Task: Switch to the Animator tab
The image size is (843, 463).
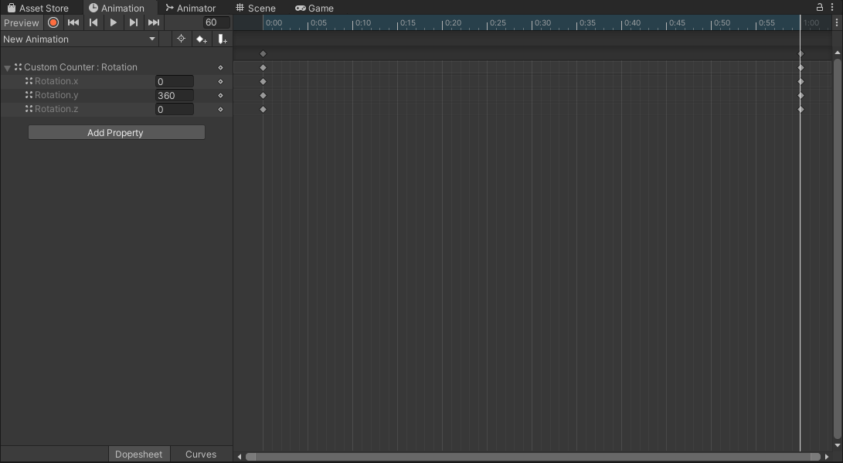Action: pos(191,8)
